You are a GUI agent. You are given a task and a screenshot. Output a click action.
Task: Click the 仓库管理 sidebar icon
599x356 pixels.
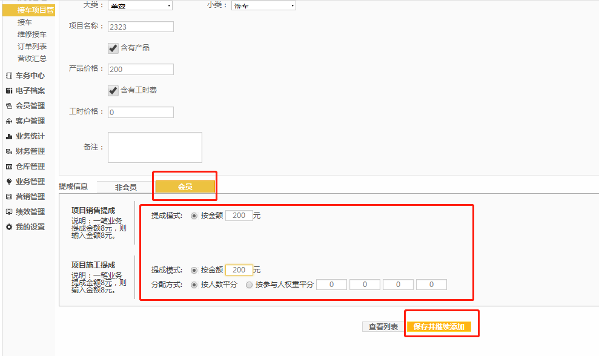[9, 166]
